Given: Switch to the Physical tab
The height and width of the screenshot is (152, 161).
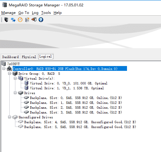Looking at the screenshot, I should coord(29,57).
